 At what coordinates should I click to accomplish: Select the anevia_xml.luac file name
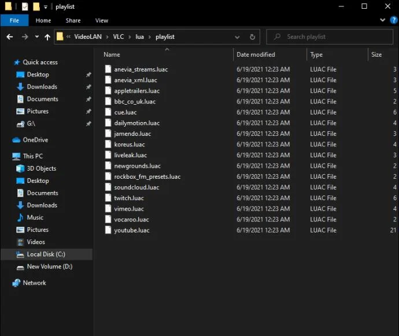point(135,80)
